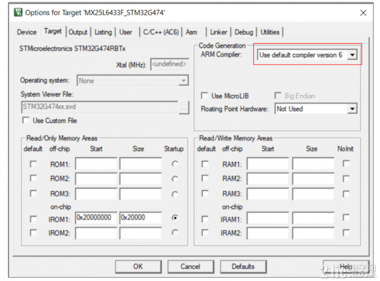Select the ROM1 Startup radio button

click(x=175, y=164)
